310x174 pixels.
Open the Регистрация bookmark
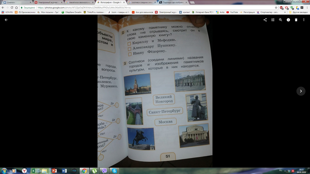pyautogui.click(x=248, y=12)
